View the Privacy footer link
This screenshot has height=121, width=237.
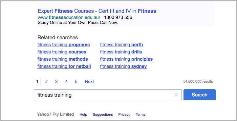click(124, 114)
